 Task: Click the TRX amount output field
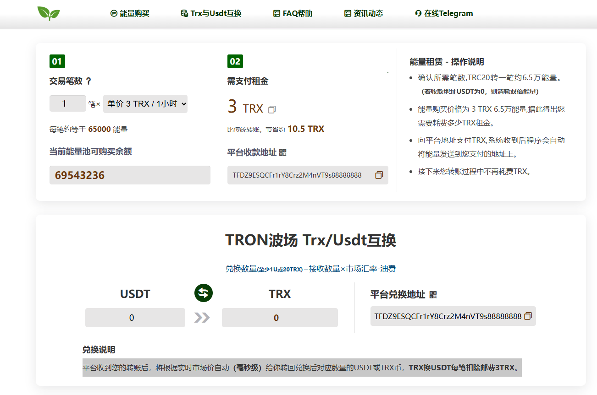tap(280, 318)
